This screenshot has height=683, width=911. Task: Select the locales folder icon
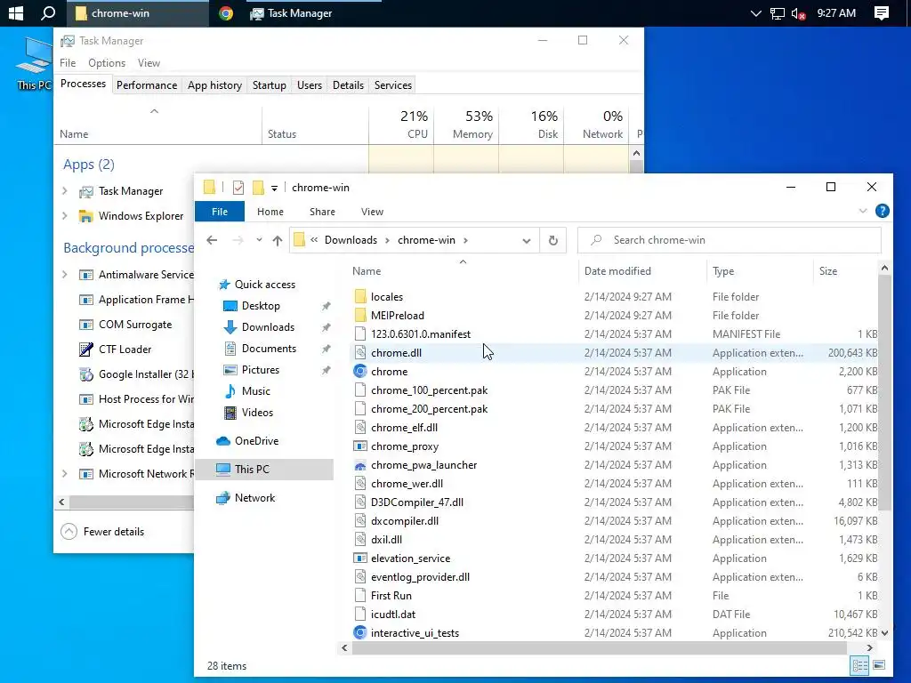(360, 296)
